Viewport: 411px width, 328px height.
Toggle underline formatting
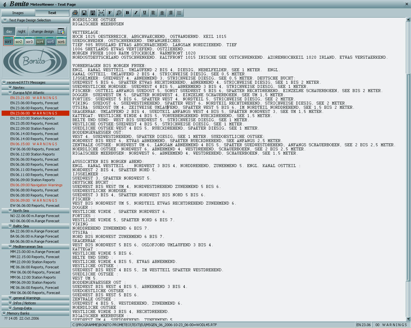[x=144, y=13]
